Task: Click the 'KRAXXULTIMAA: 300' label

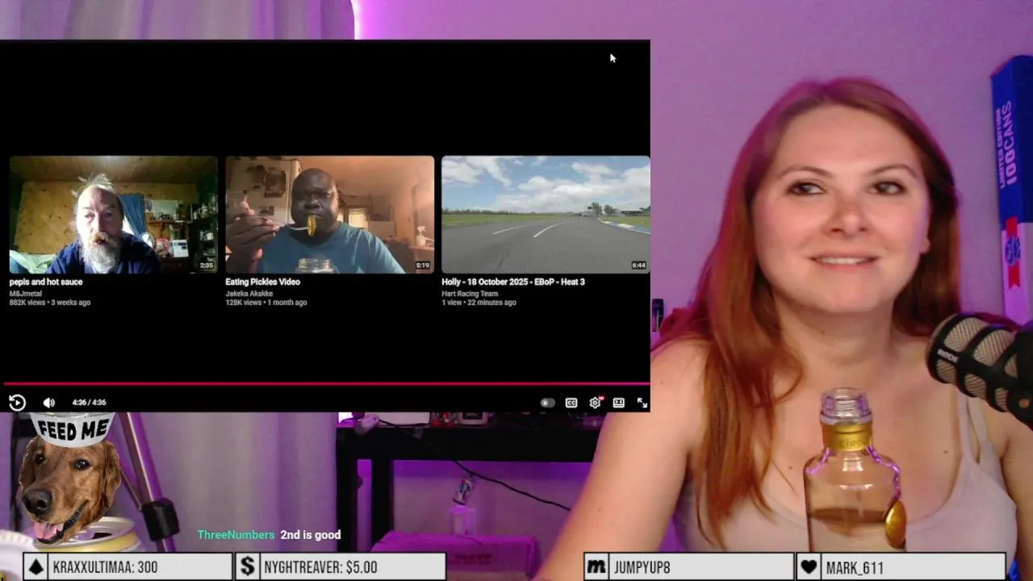Action: pos(106,567)
